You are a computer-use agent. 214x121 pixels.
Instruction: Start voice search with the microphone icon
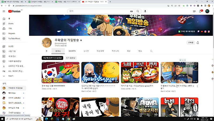tap(145, 11)
